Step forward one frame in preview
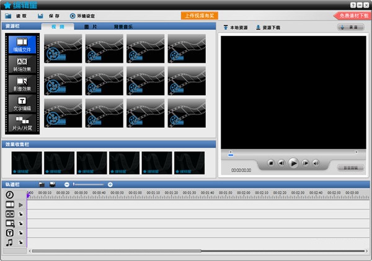 tap(305, 163)
